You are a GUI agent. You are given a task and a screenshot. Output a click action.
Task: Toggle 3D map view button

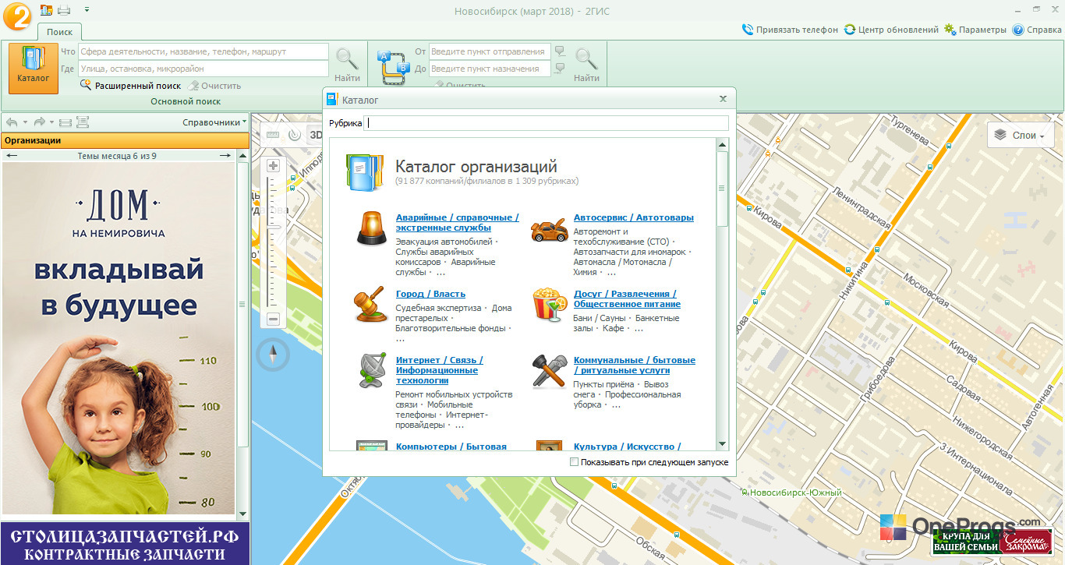[315, 134]
